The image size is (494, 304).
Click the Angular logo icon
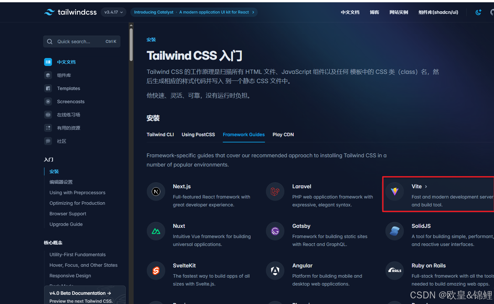tap(275, 271)
